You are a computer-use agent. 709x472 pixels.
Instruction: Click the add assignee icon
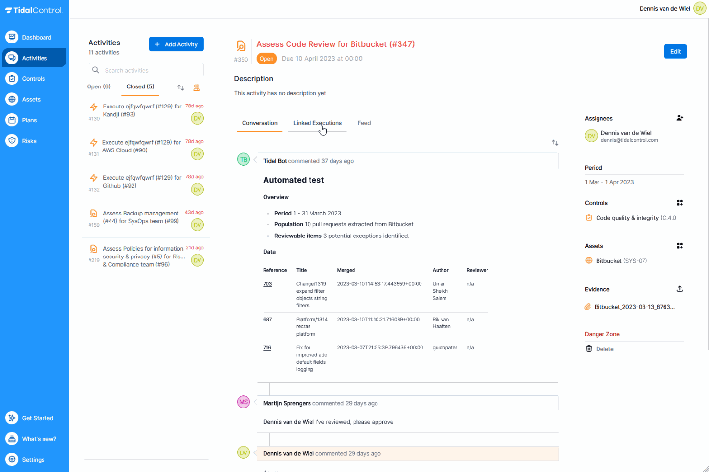680,118
